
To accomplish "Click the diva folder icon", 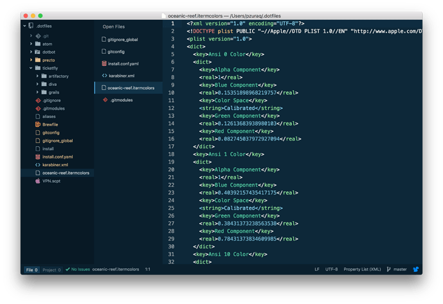I will click(44, 84).
